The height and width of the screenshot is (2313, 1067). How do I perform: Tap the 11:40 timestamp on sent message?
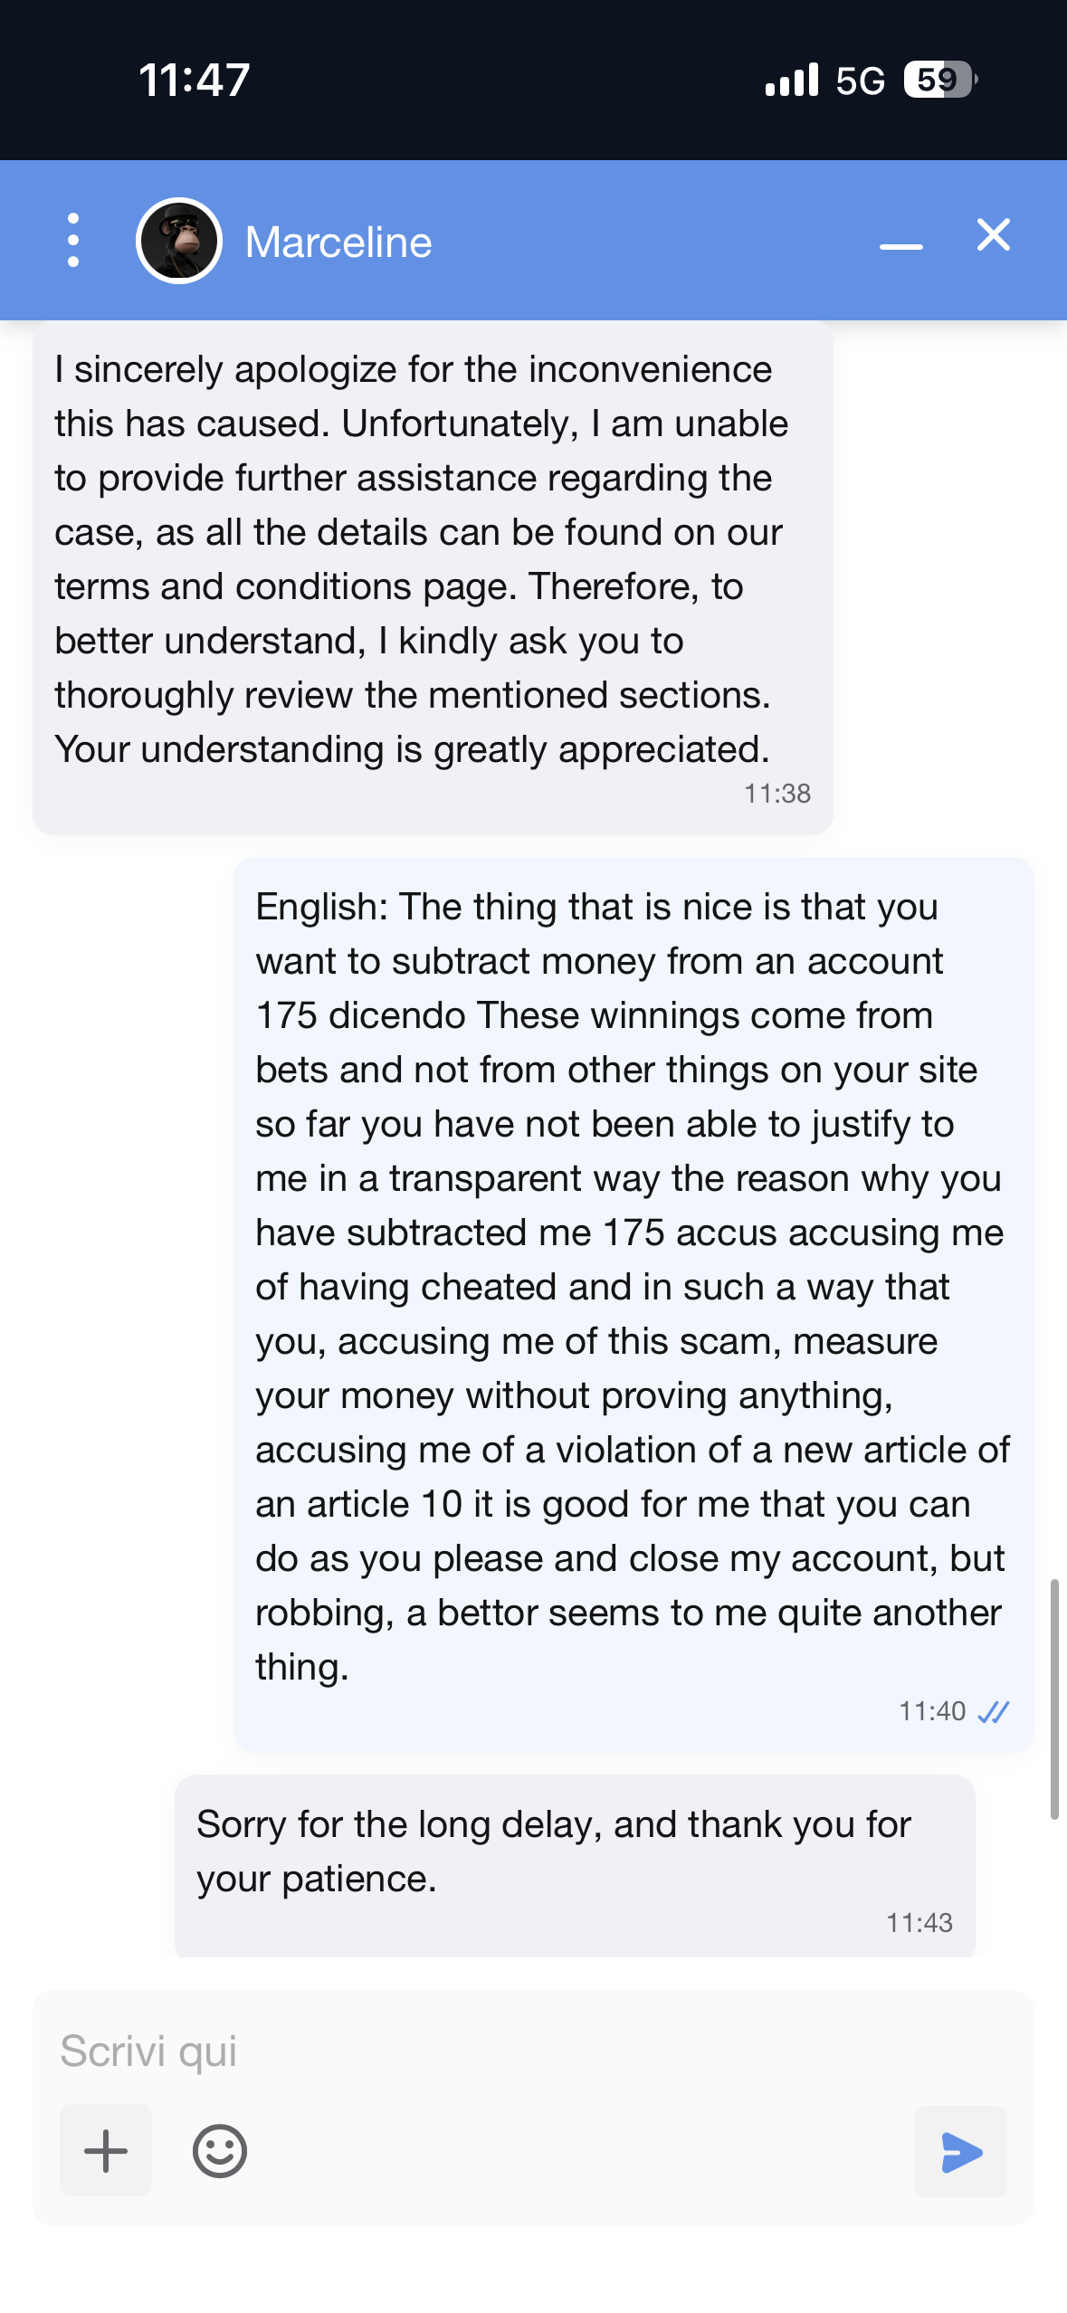tap(931, 1711)
